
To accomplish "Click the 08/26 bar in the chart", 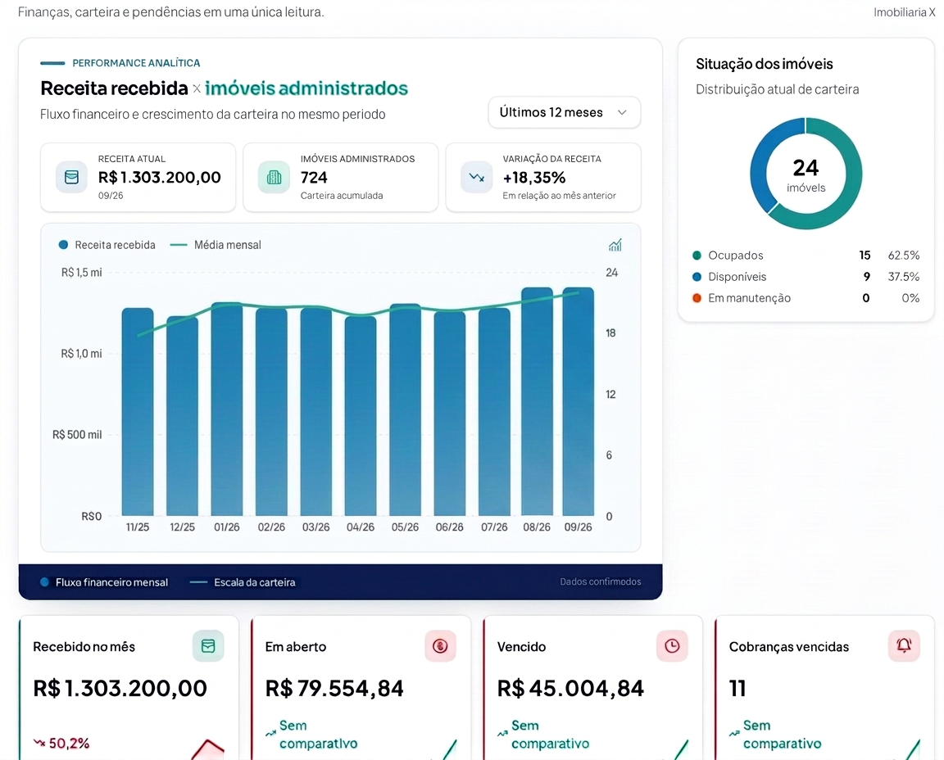I will pyautogui.click(x=537, y=402).
